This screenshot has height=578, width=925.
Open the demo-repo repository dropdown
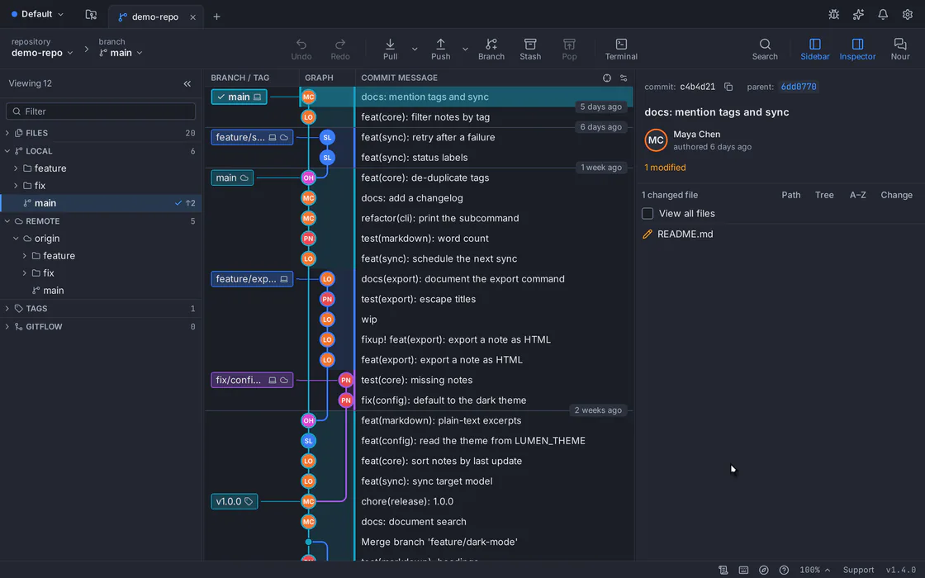(x=42, y=53)
